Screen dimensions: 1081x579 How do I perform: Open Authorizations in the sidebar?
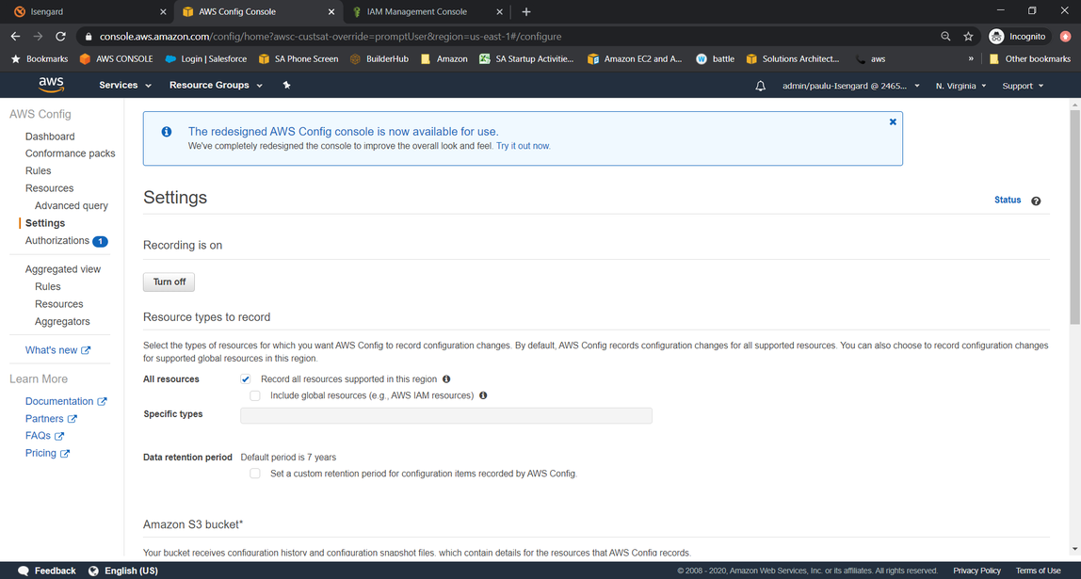coord(57,241)
